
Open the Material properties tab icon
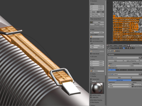click(x=128, y=48)
